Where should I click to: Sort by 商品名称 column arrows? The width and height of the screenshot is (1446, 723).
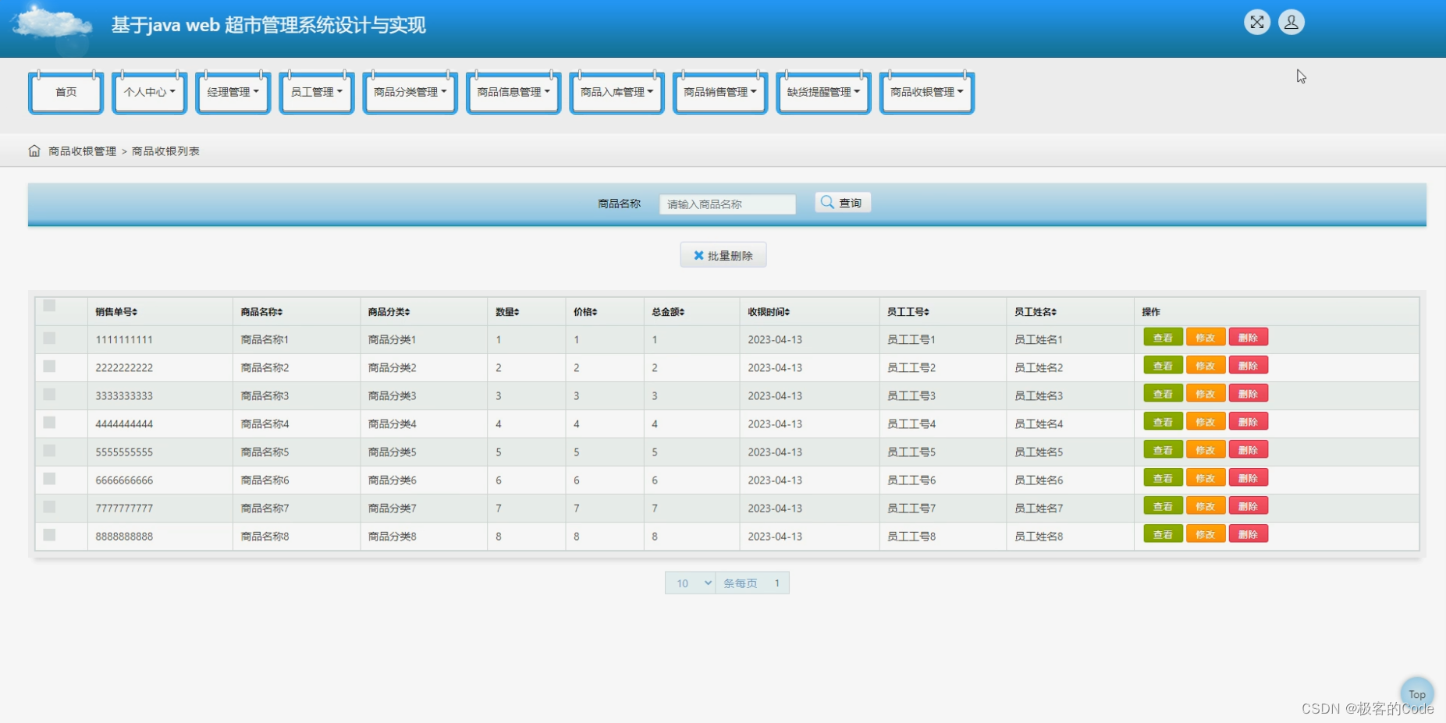pyautogui.click(x=279, y=312)
